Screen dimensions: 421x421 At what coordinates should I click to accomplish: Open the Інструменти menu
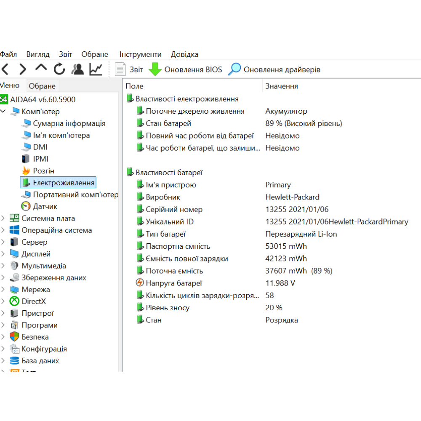coord(140,54)
